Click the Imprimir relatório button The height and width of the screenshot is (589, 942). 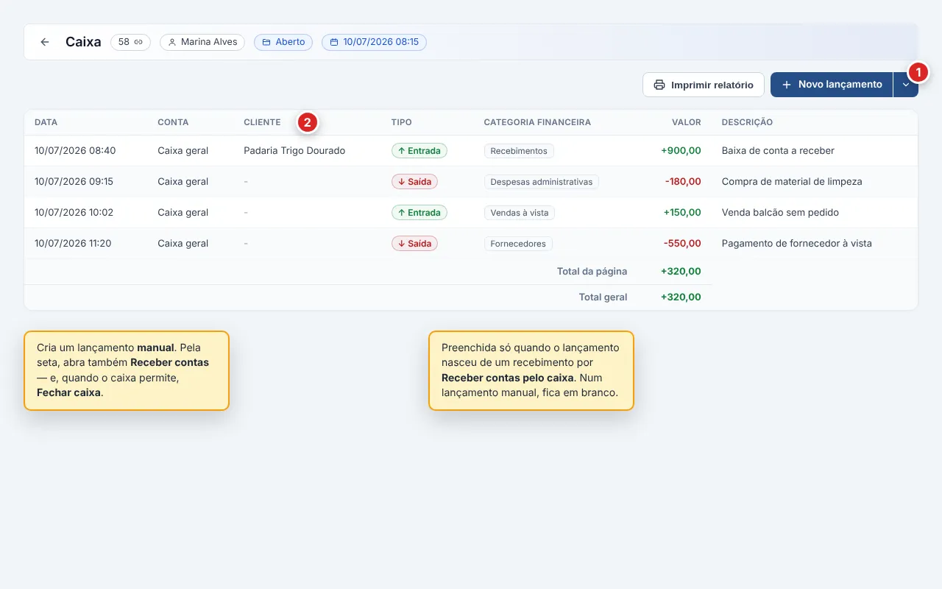click(704, 85)
